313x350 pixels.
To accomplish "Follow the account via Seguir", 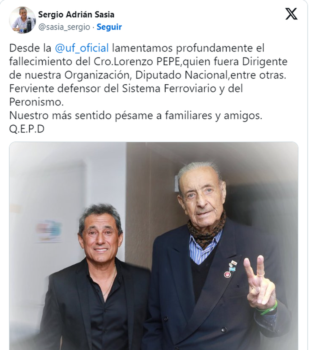I will pos(109,27).
